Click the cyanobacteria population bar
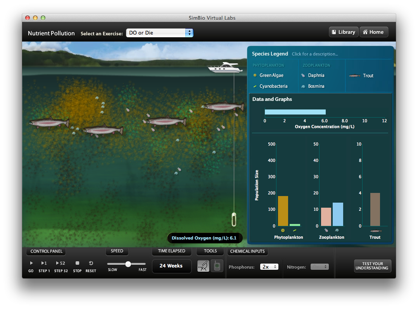 295,225
